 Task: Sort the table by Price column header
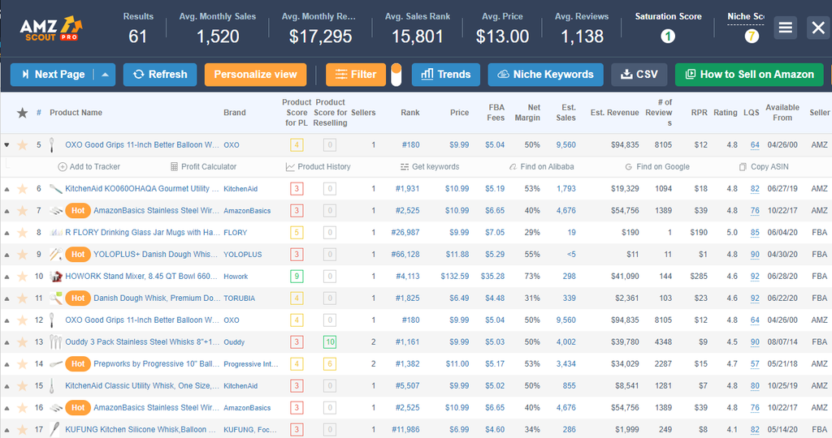pos(459,113)
